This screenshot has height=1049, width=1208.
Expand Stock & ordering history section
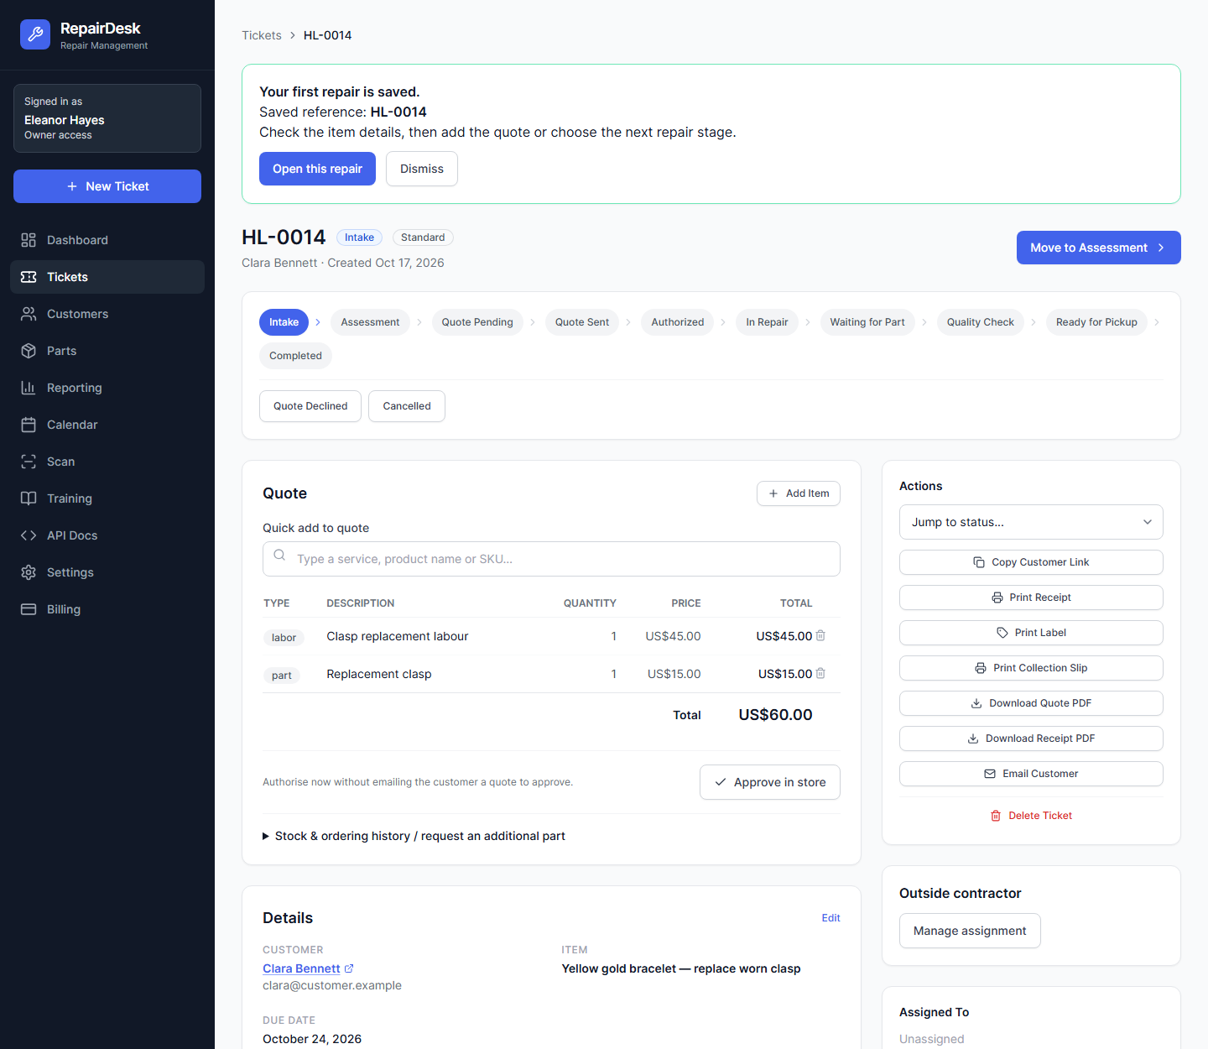pos(414,836)
